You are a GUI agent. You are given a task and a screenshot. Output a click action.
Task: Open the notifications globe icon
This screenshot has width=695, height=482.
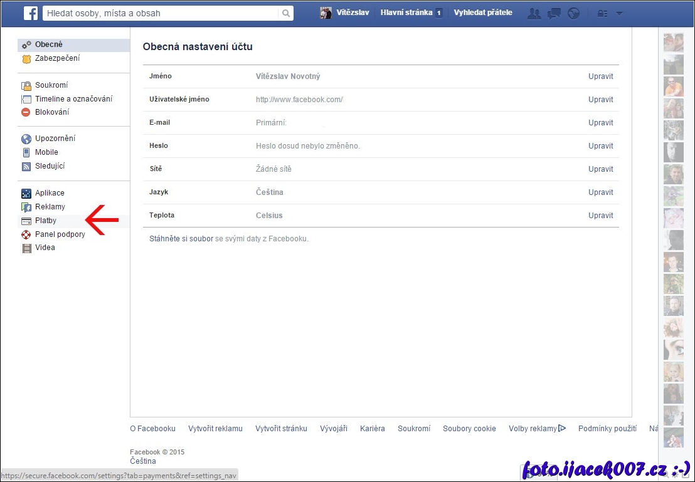tap(573, 13)
